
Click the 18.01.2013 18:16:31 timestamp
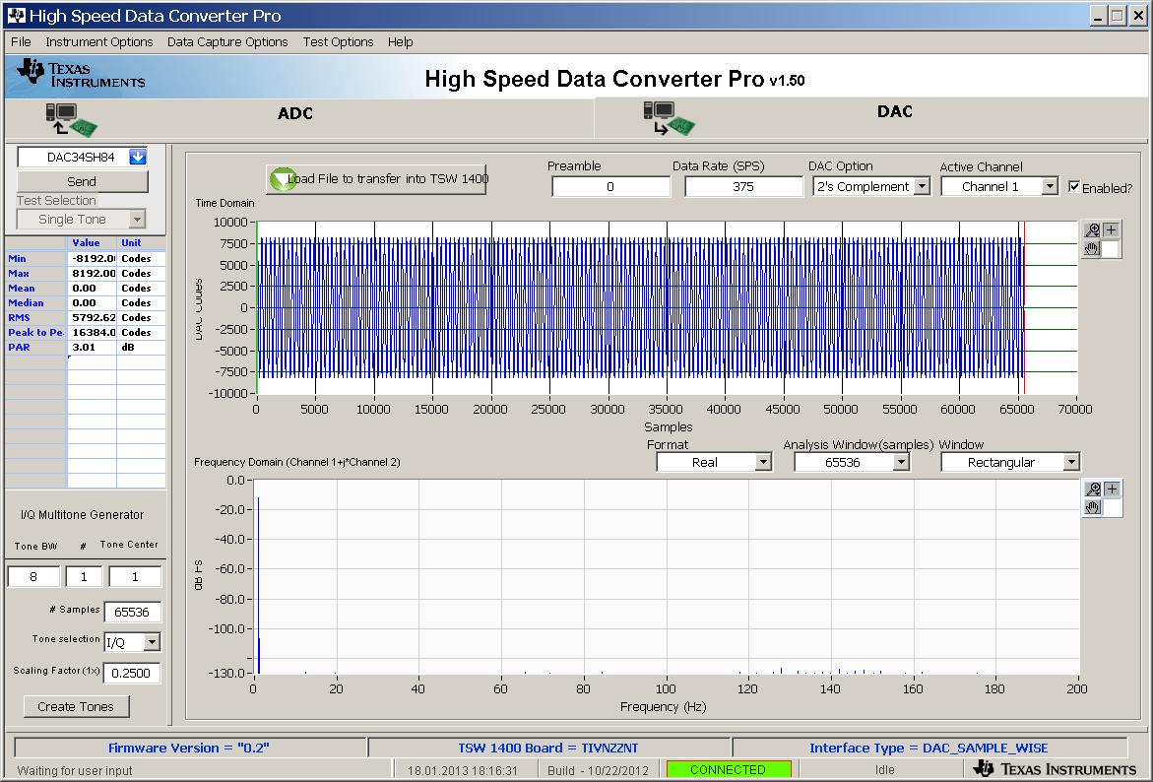(463, 770)
